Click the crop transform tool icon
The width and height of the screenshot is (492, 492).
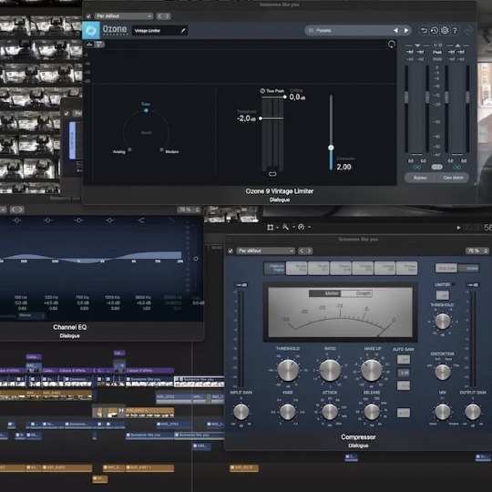[271, 227]
